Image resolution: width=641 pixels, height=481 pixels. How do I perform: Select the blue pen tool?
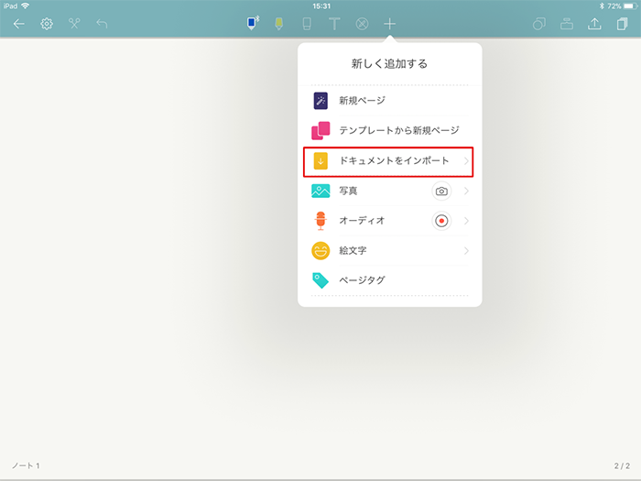point(253,23)
